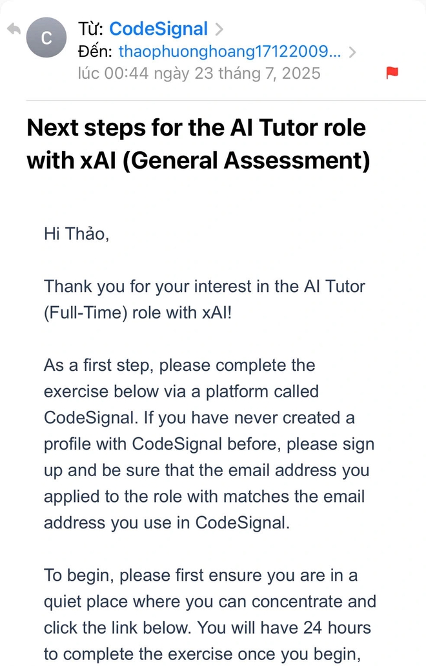Tap the 00:44 23 tháng 7, 2025 timestamp
This screenshot has height=666, width=426.
(x=199, y=74)
